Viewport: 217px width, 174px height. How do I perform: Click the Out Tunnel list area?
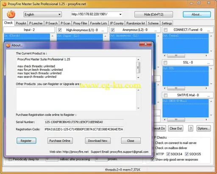(186, 43)
